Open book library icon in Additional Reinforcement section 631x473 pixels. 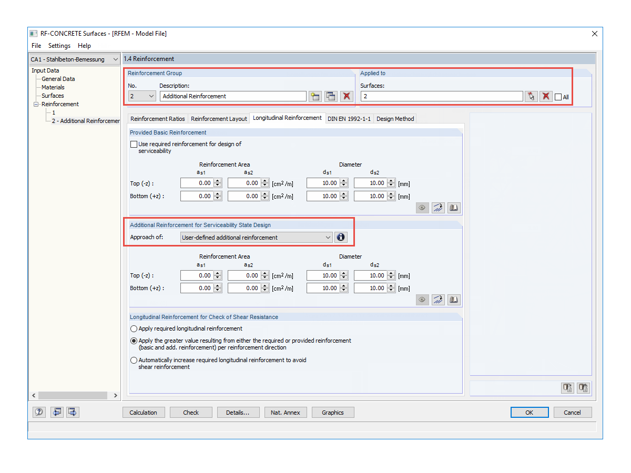[x=454, y=300]
